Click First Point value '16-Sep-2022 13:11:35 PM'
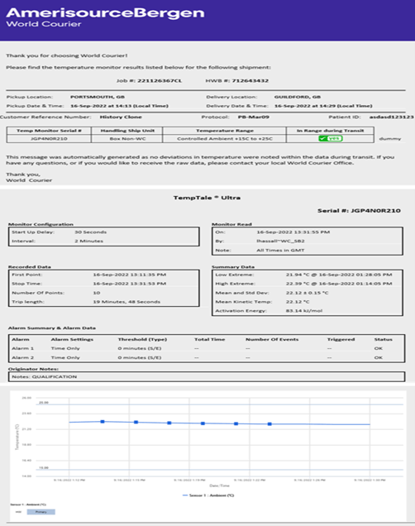The image size is (415, 526). pyautogui.click(x=130, y=275)
